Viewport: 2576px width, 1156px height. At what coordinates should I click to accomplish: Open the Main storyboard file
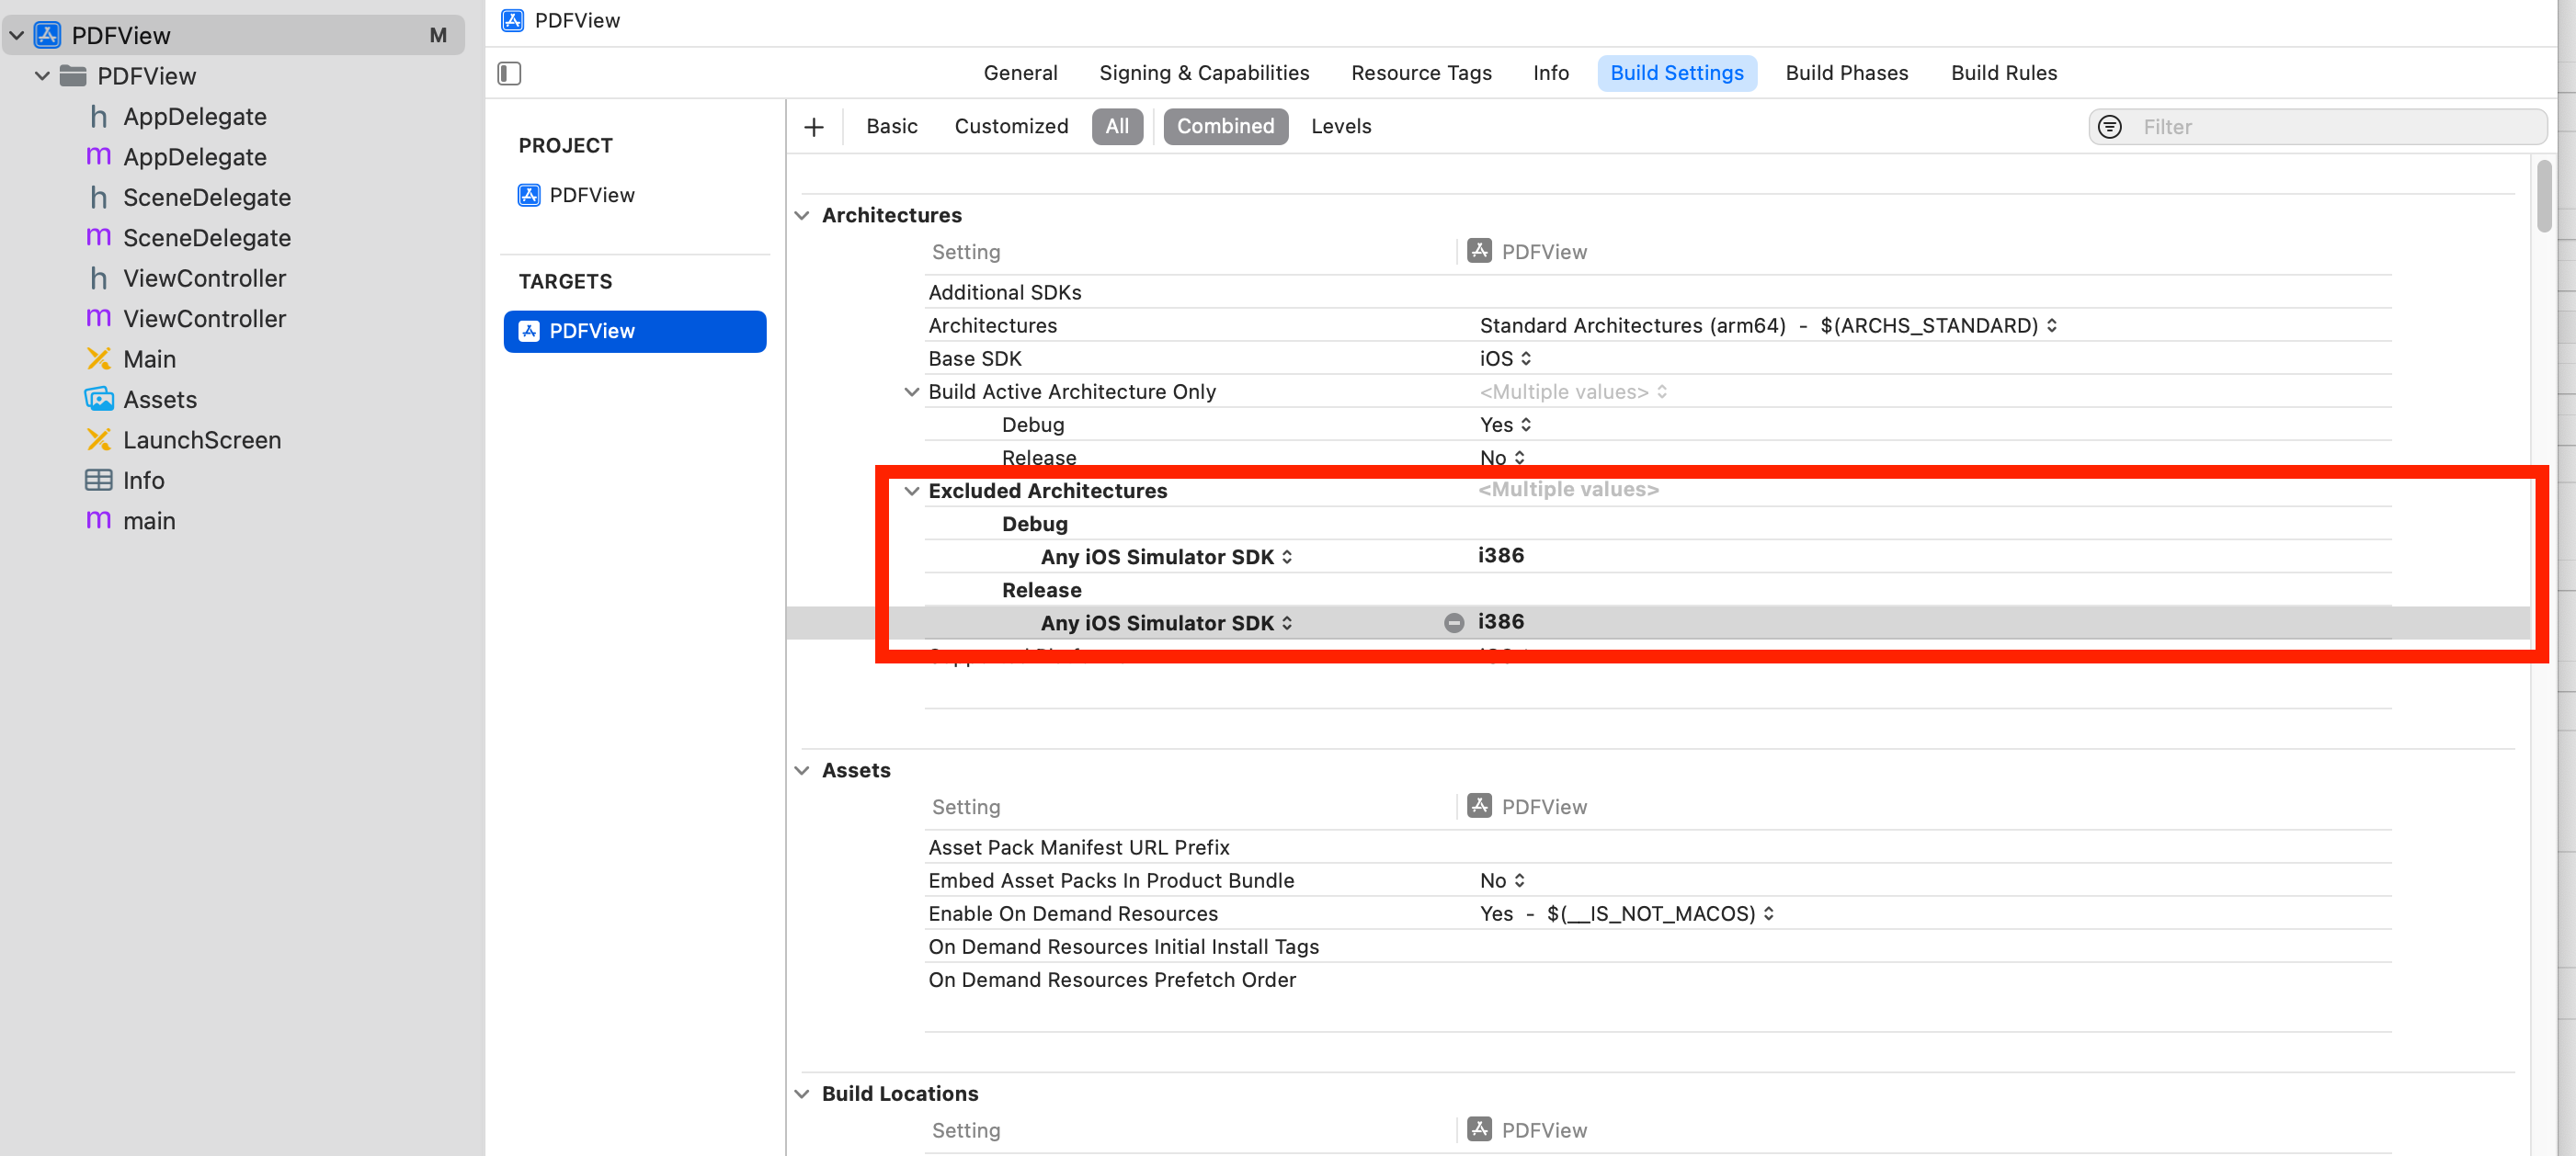(x=149, y=359)
